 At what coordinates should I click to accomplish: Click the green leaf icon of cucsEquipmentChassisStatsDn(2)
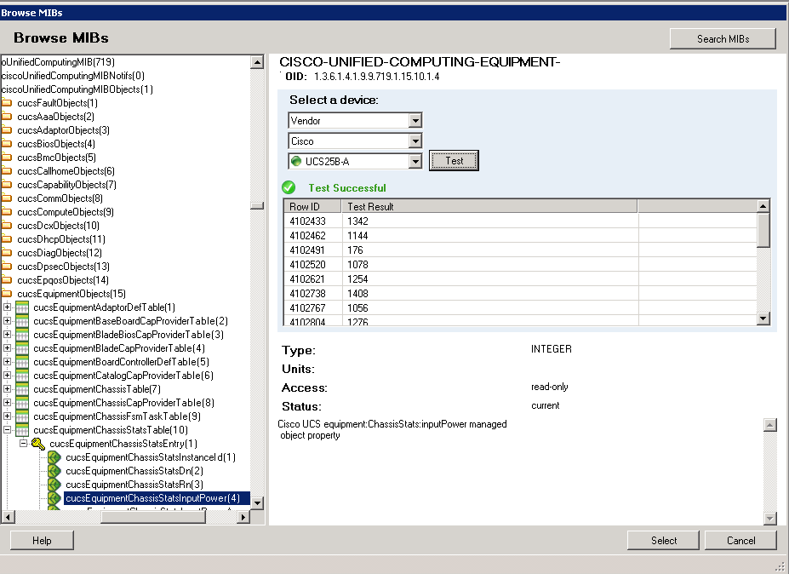pyautogui.click(x=54, y=471)
